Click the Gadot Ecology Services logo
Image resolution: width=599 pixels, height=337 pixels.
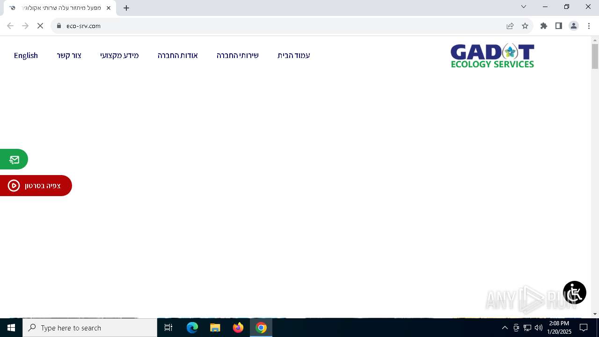(492, 56)
